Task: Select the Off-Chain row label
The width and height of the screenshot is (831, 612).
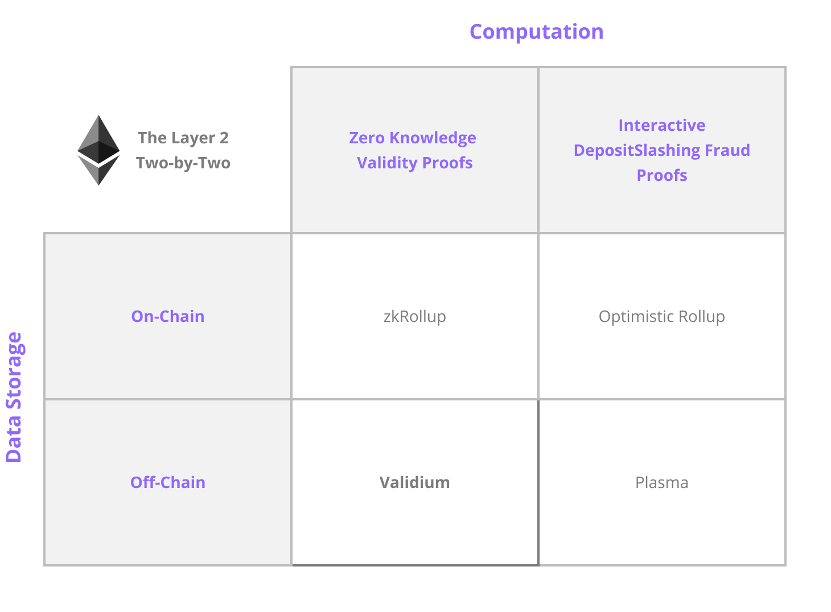Action: point(168,482)
